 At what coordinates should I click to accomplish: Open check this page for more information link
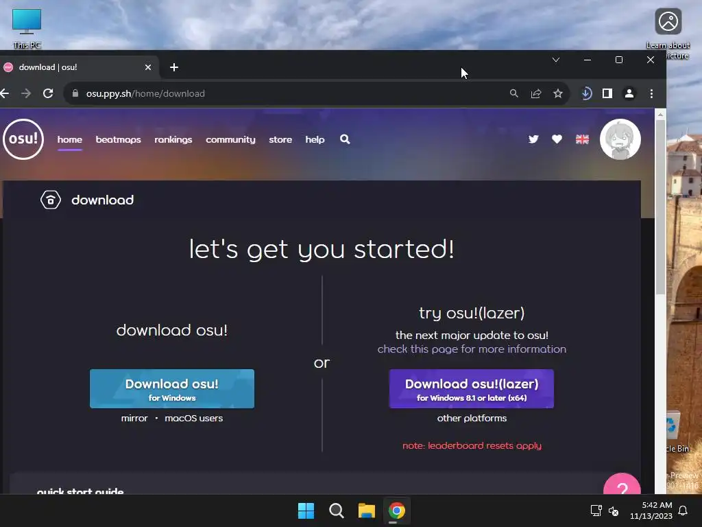(472, 349)
